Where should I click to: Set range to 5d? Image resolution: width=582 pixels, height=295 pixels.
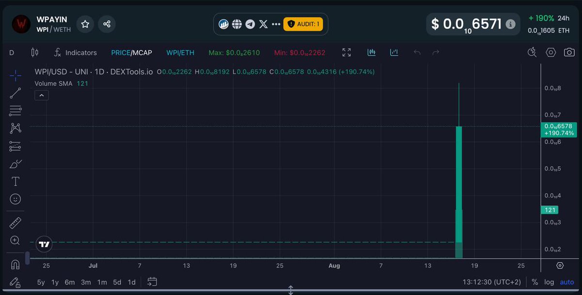[117, 282]
